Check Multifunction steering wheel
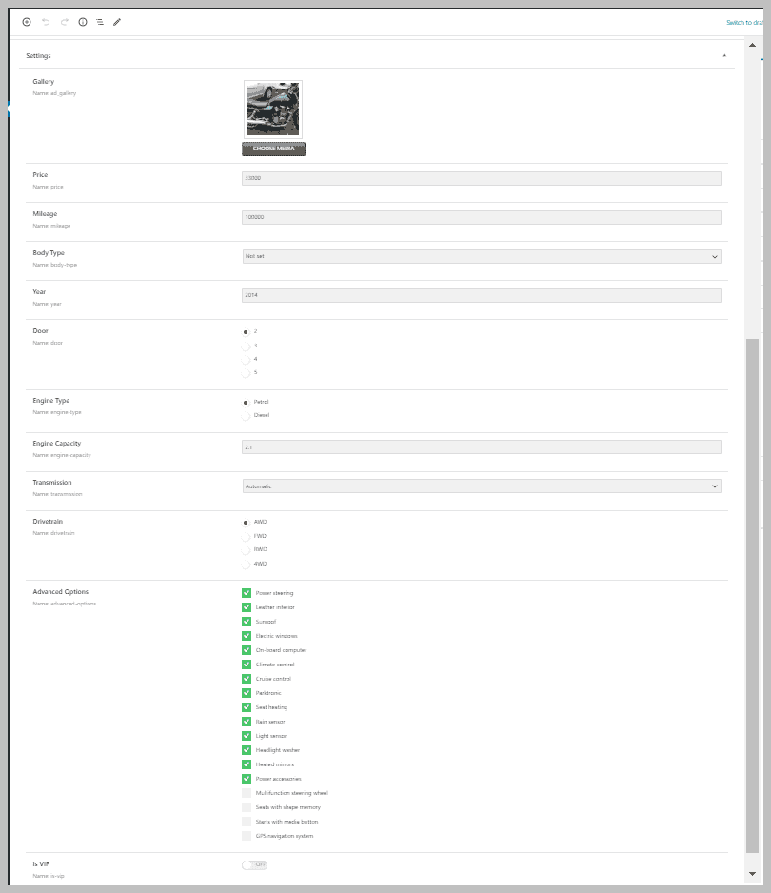The width and height of the screenshot is (771, 893). coord(247,793)
